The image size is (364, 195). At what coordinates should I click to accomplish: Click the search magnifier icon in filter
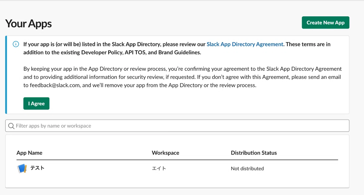tap(11, 126)
